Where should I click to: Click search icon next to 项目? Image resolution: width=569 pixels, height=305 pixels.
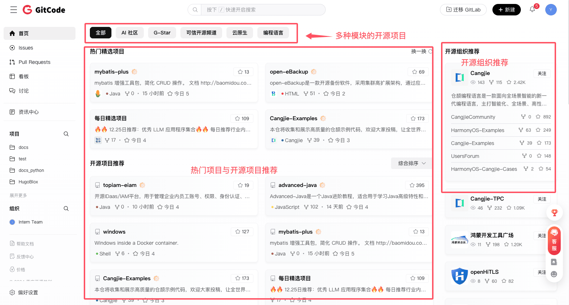point(66,134)
